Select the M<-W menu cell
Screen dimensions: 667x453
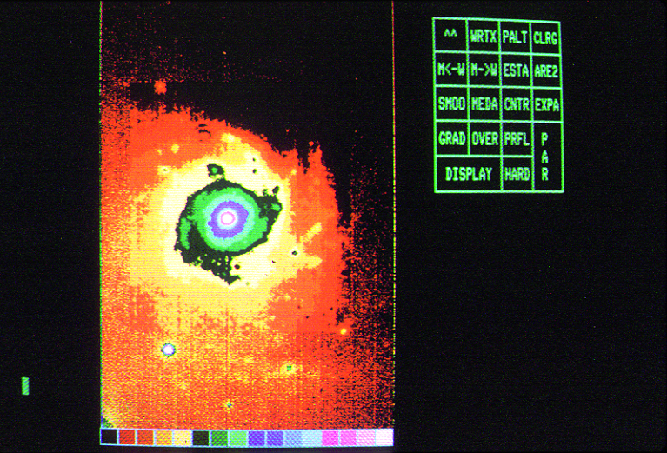click(450, 70)
